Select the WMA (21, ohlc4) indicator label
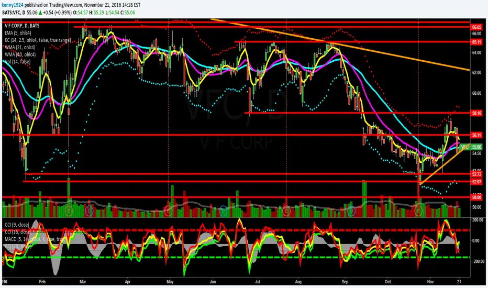488x288 pixels. (20, 47)
